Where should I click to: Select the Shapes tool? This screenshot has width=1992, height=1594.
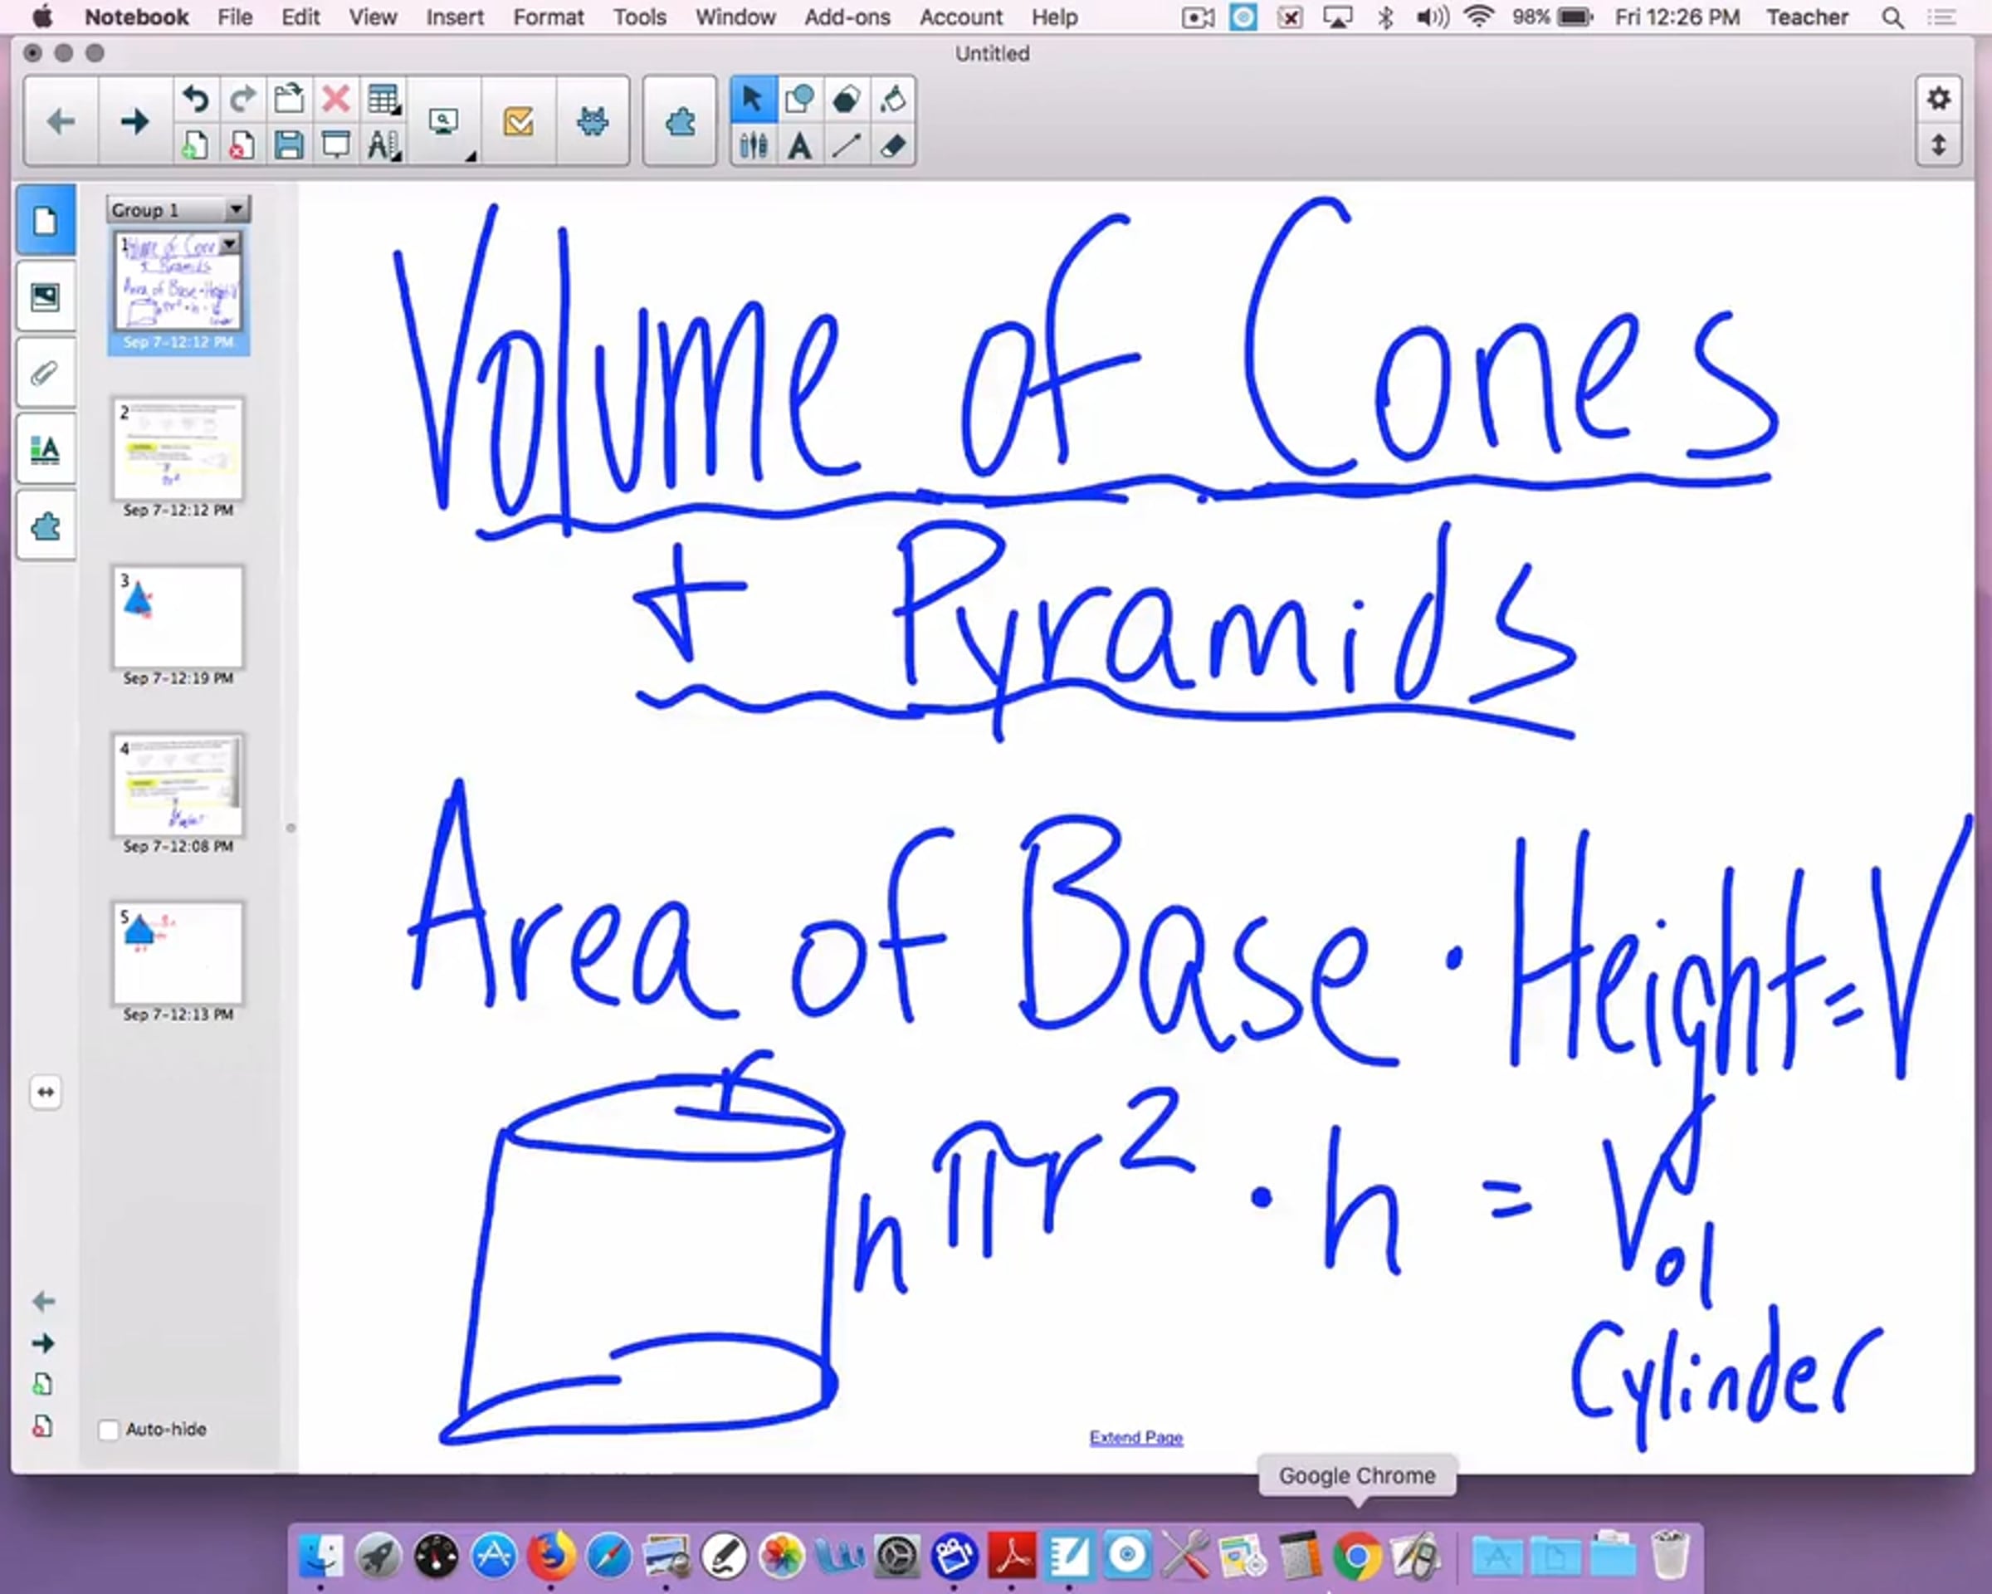click(799, 99)
